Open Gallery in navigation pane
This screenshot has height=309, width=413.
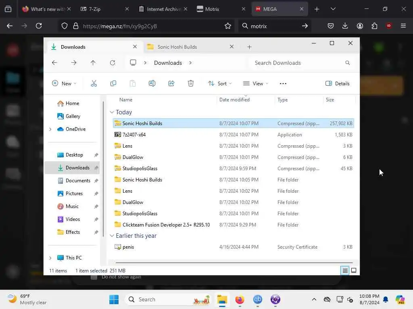(x=72, y=116)
